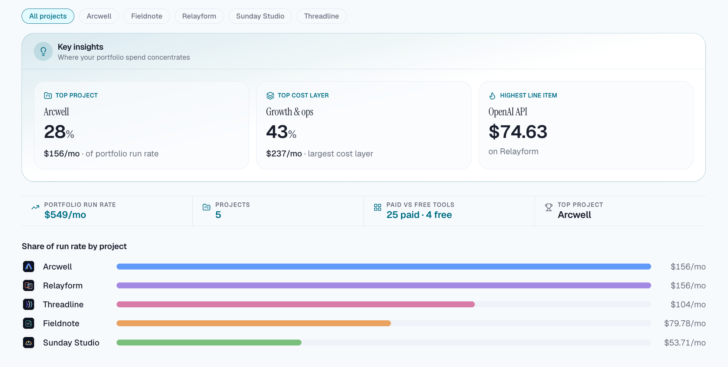Click the Arcwell name in Top Project stat
The height and width of the screenshot is (367, 728).
coord(574,215)
